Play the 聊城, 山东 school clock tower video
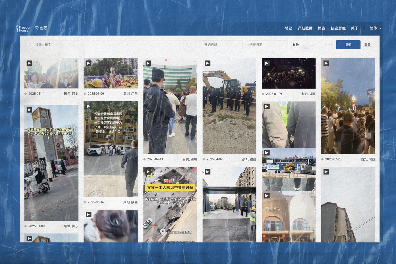The image size is (396, 264). pos(29,110)
